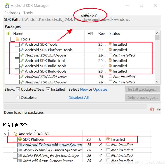Click system image icon for Android TV Intel x86
The width and height of the screenshot is (167, 167).
pos(20,145)
